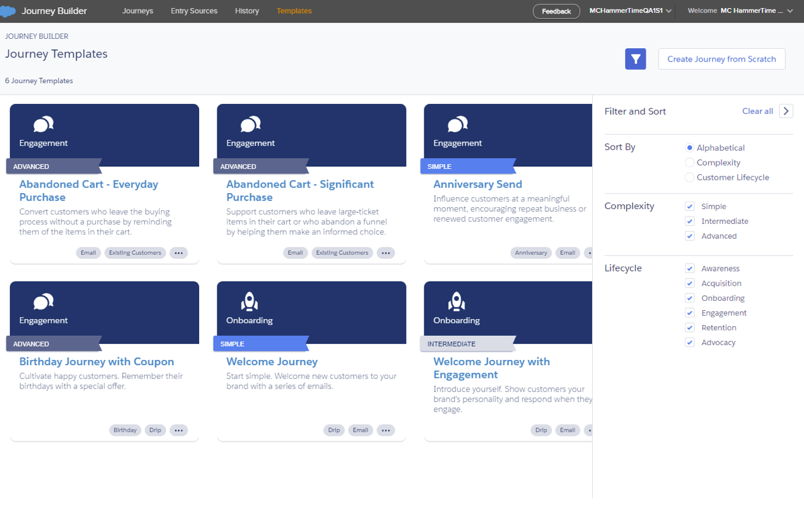Uncheck the Engagement lifecycle checkbox
This screenshot has height=506, width=804.
(689, 313)
